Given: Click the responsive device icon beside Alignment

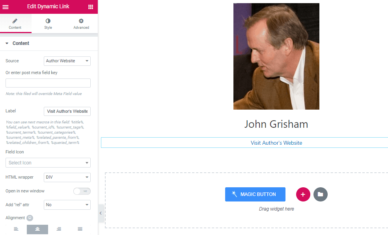Looking at the screenshot, I should 30,218.
